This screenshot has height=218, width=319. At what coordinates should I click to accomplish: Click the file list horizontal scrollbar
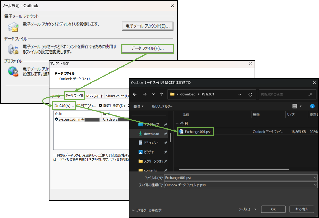pyautogui.click(x=234, y=169)
